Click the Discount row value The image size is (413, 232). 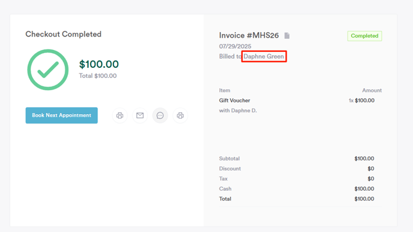[371, 168]
